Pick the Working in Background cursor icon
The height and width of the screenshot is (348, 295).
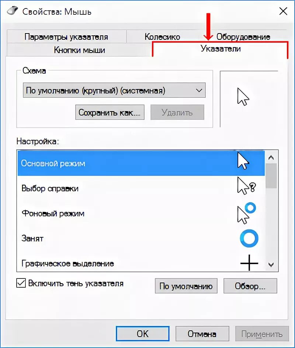point(246,213)
